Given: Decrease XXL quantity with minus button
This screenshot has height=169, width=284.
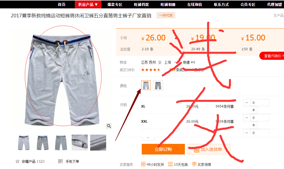Looking at the screenshot, I should 246,118.
